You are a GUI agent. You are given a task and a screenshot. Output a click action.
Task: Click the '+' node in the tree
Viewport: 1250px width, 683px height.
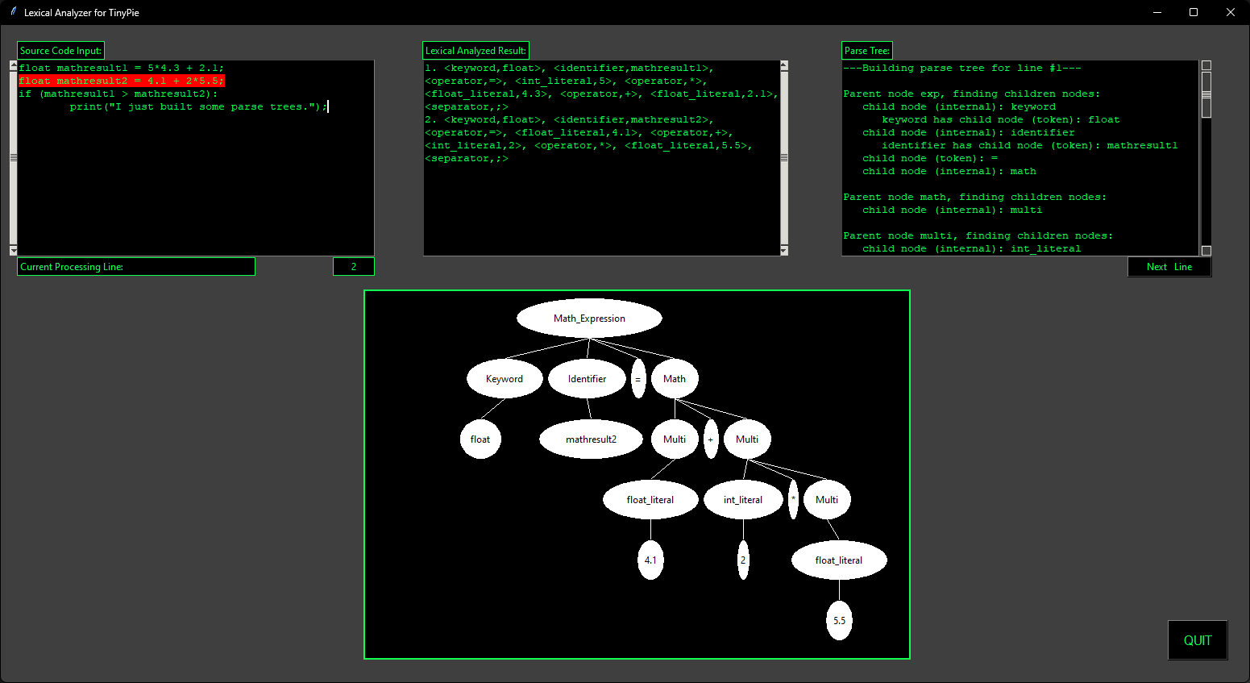(x=711, y=439)
